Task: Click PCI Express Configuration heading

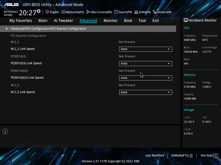Action: click(x=28, y=36)
